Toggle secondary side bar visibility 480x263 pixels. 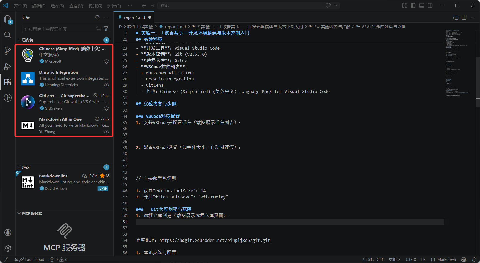[430, 5]
